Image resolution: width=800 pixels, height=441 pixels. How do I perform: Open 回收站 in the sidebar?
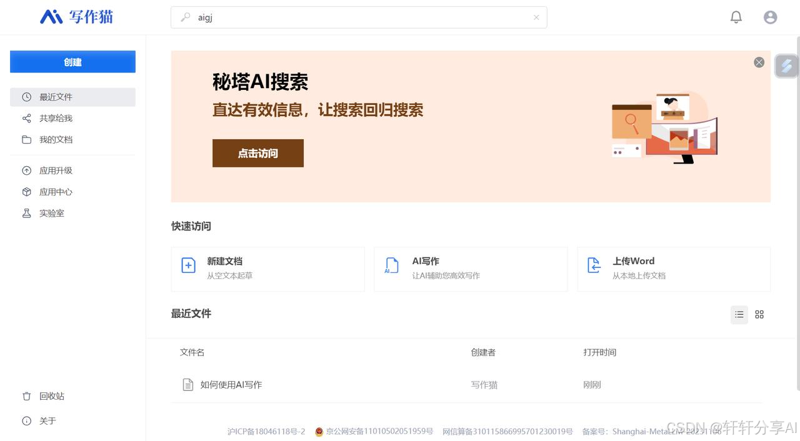[72, 396]
